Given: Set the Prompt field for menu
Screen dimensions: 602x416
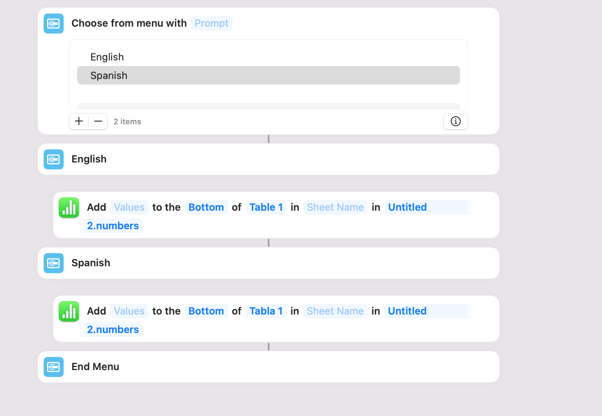Looking at the screenshot, I should coord(211,24).
